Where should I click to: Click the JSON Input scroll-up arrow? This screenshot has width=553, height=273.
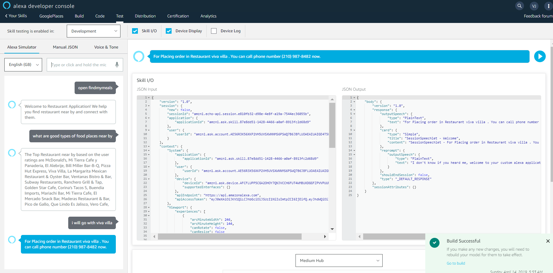coord(332,99)
